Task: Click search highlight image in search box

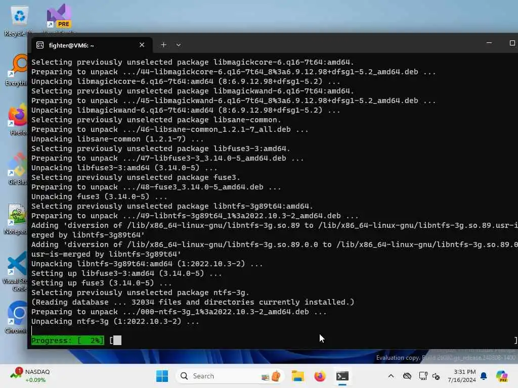Action: coord(271,376)
